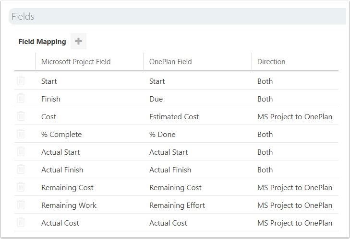The height and width of the screenshot is (239, 350).
Task: Select OnePlan field 'Remaining Effort'
Action: [x=177, y=205]
